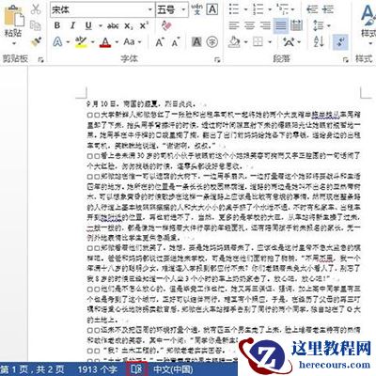Expand the line spacing arrow
The height and width of the screenshot is (376, 376).
point(329,26)
